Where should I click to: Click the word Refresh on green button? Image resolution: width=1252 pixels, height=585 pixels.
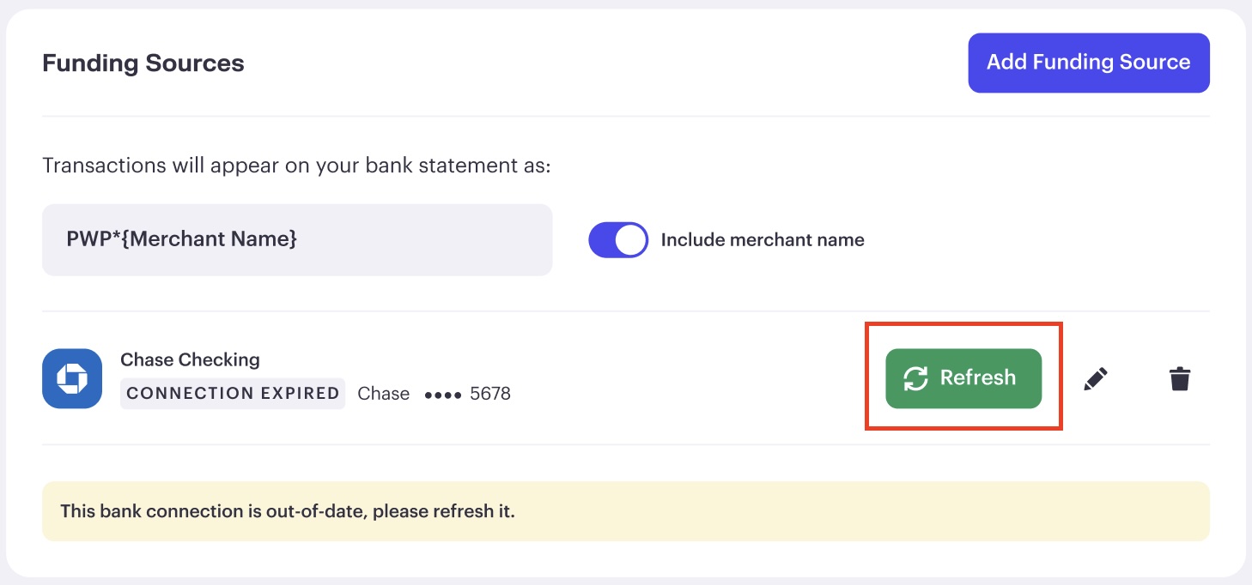[x=978, y=378]
